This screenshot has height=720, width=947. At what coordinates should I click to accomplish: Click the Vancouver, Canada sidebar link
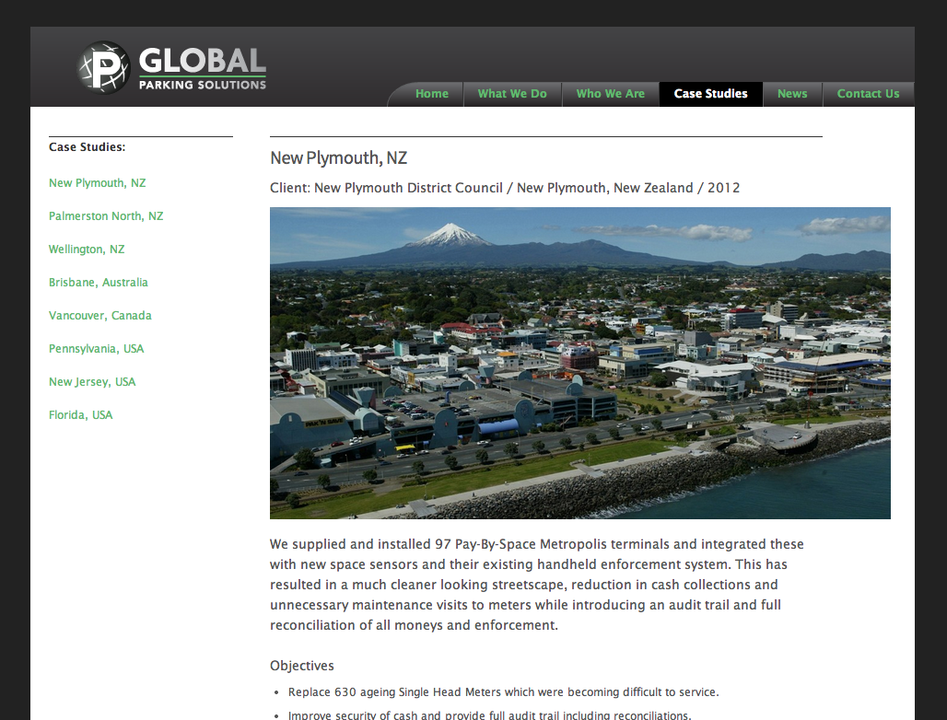[100, 315]
